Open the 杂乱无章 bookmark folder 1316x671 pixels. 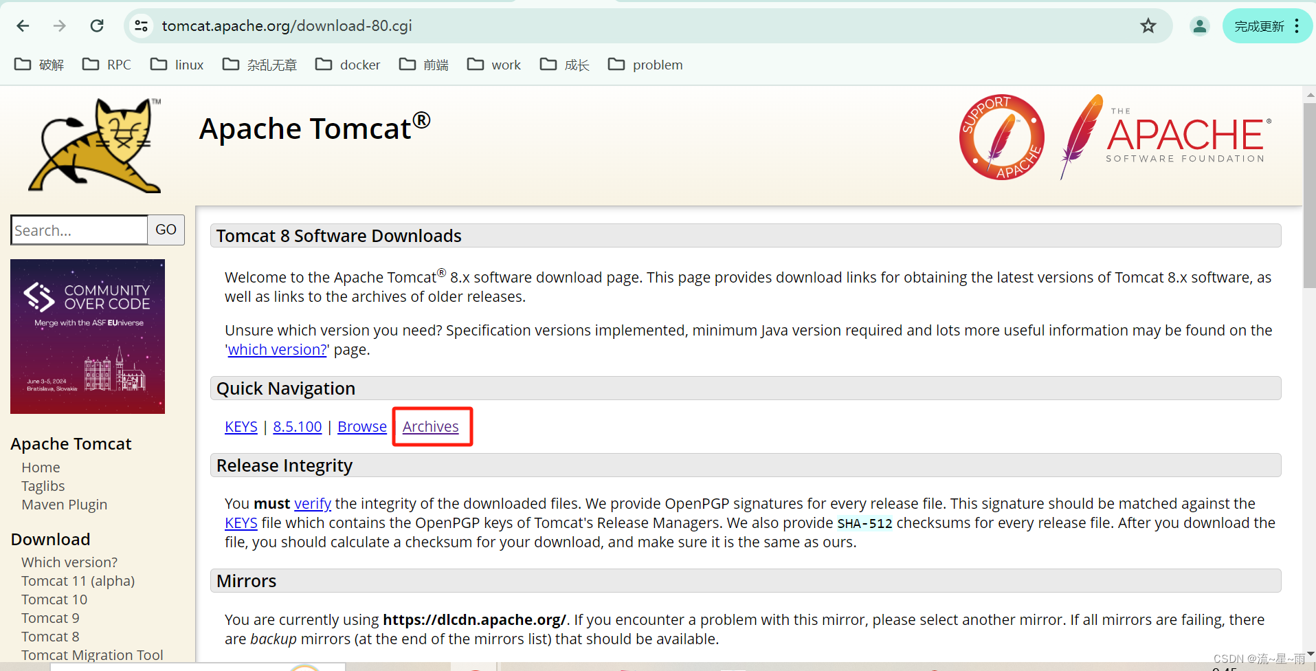259,65
